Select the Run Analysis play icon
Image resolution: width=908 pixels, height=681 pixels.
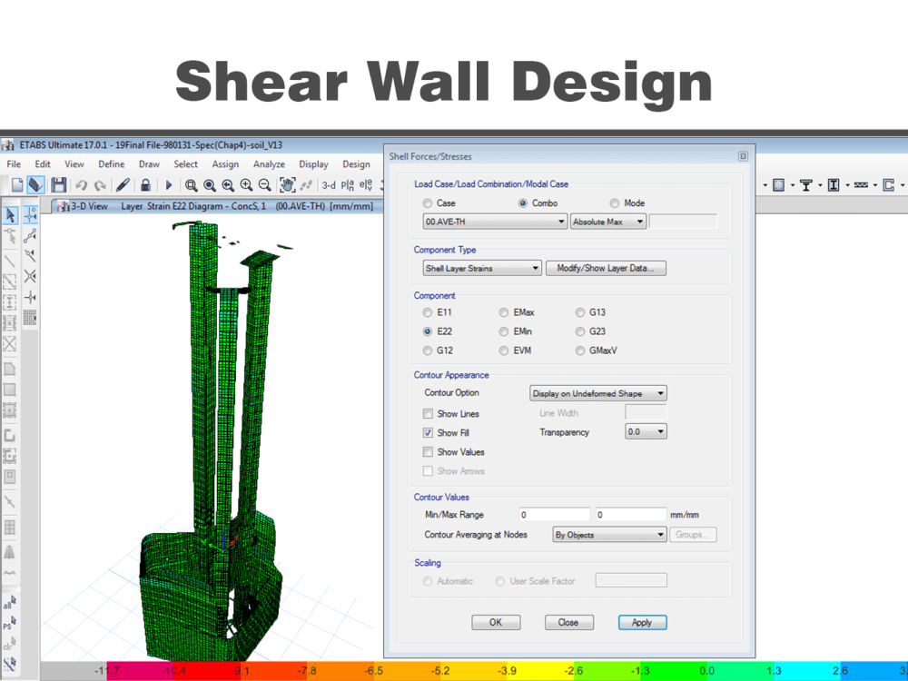pos(169,184)
